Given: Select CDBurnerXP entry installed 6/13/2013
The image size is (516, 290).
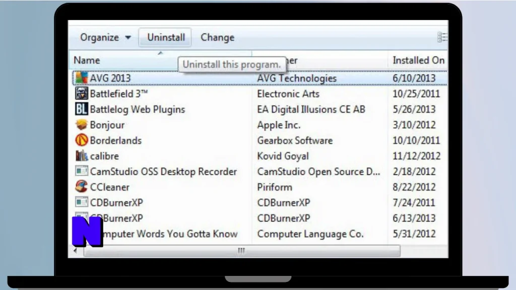Looking at the screenshot, I should (116, 219).
